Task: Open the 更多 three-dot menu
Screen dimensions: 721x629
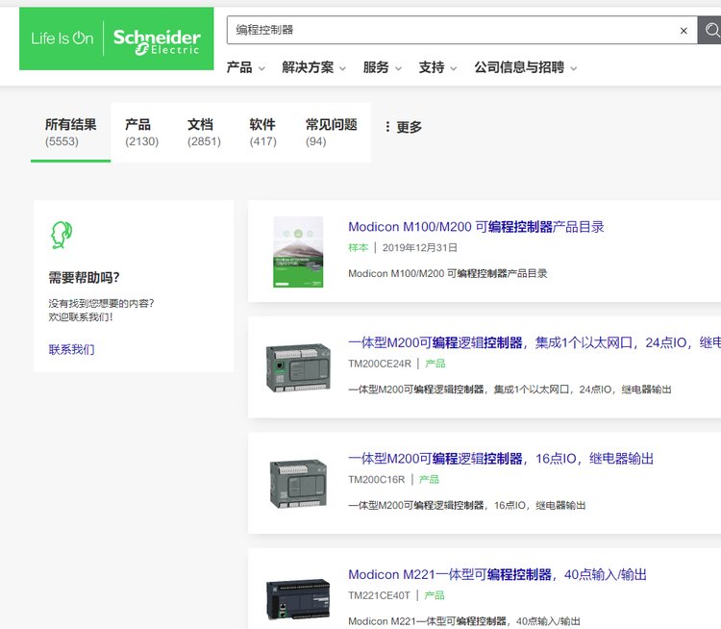Action: click(x=403, y=127)
